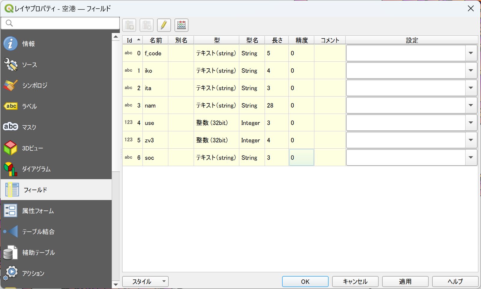Expand the settings dropdown for nam
The image size is (481, 289).
[x=471, y=105]
